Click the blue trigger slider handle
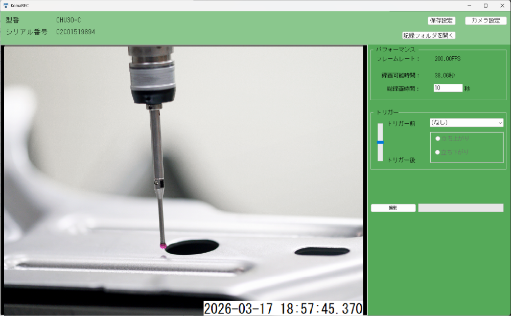Screen dimensions: 511x316 pos(380,142)
